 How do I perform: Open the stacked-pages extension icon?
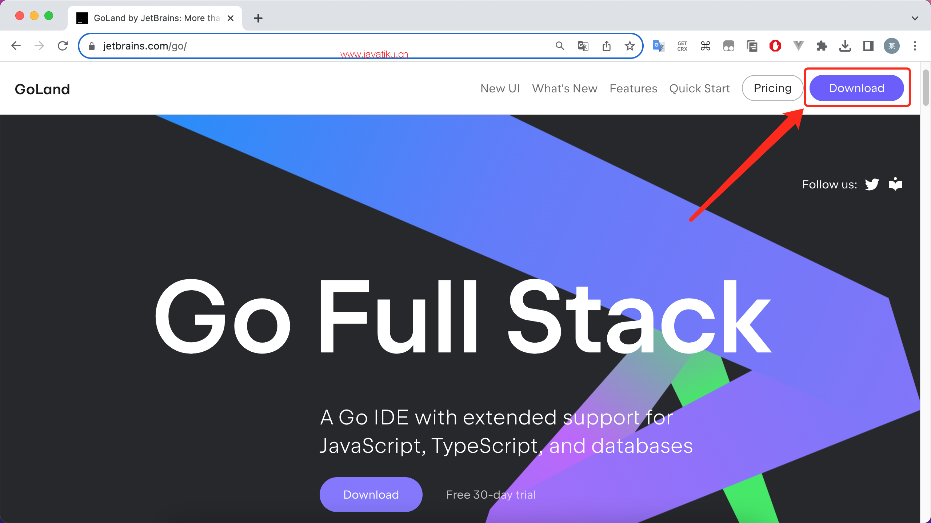pos(752,46)
